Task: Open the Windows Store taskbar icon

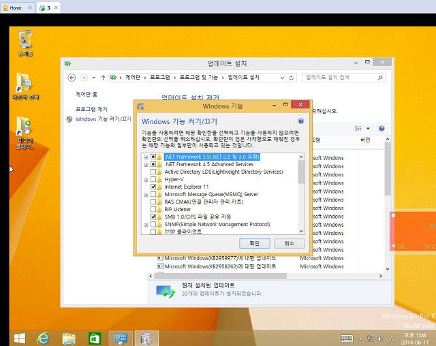Action: click(x=94, y=339)
